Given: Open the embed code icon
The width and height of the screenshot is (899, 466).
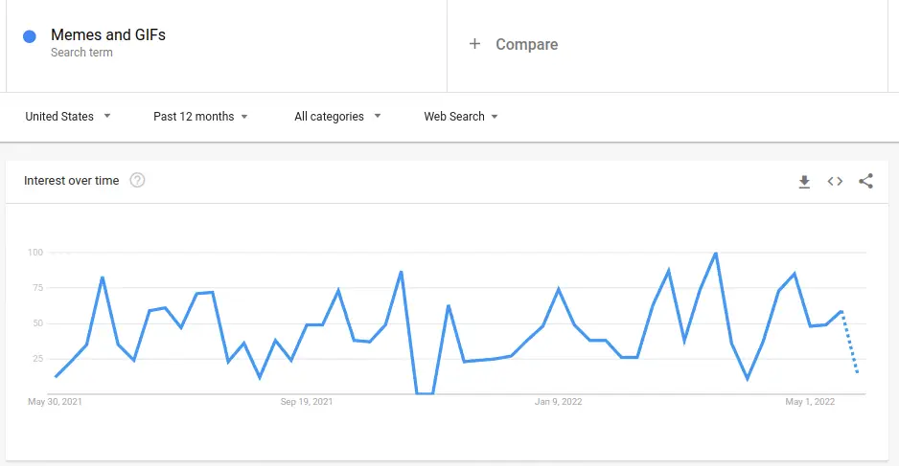Looking at the screenshot, I should 835,182.
